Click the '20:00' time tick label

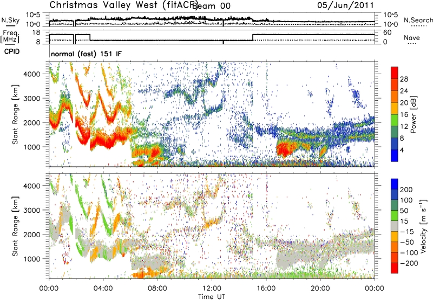pos(320,289)
